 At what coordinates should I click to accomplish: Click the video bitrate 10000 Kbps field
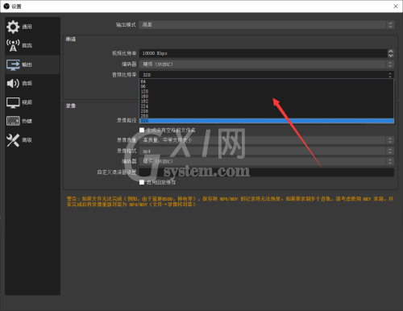coord(264,53)
